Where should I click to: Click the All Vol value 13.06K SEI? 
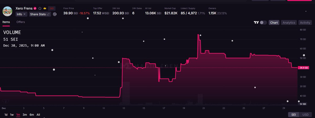(x=153, y=13)
